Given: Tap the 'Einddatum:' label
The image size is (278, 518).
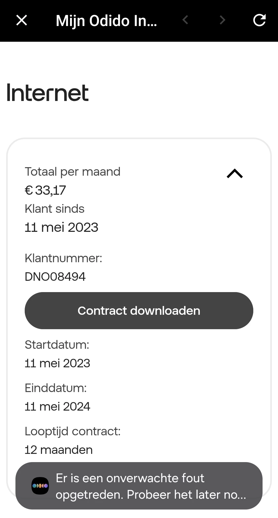Looking at the screenshot, I should click(x=56, y=388).
